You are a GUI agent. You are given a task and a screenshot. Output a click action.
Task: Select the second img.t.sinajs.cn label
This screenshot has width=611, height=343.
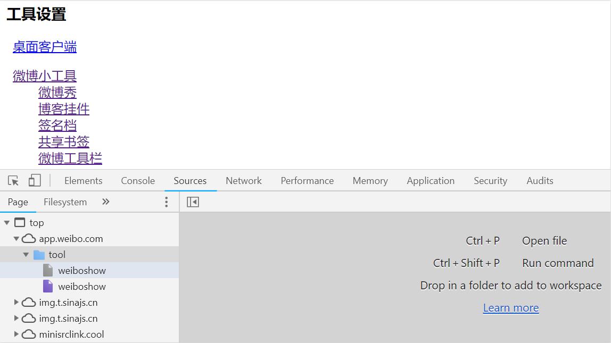point(68,319)
